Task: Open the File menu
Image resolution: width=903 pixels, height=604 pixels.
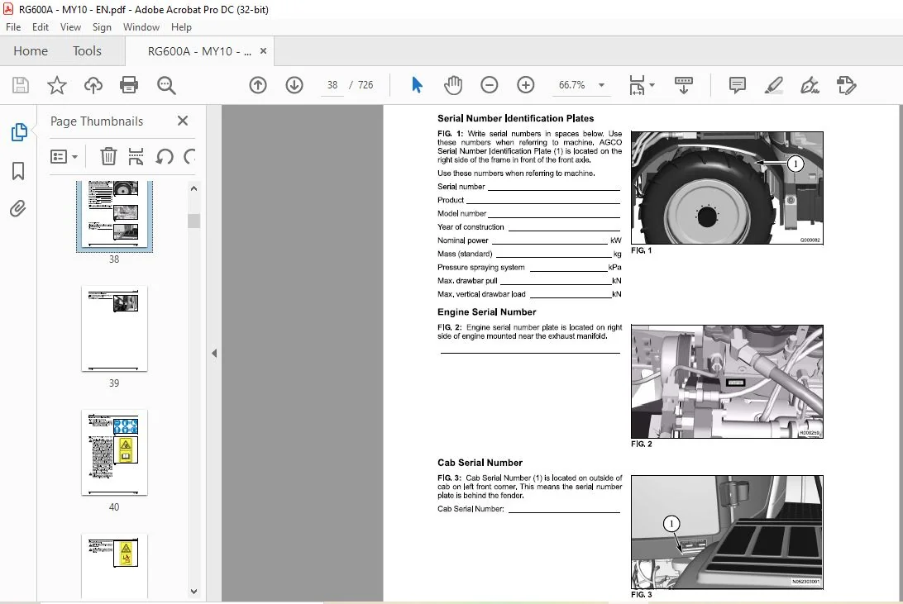Action: pyautogui.click(x=13, y=27)
